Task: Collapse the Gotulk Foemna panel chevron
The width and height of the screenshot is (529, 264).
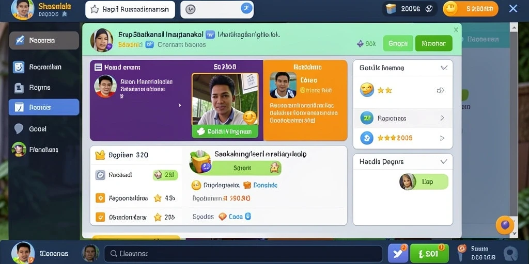Action: click(x=444, y=68)
